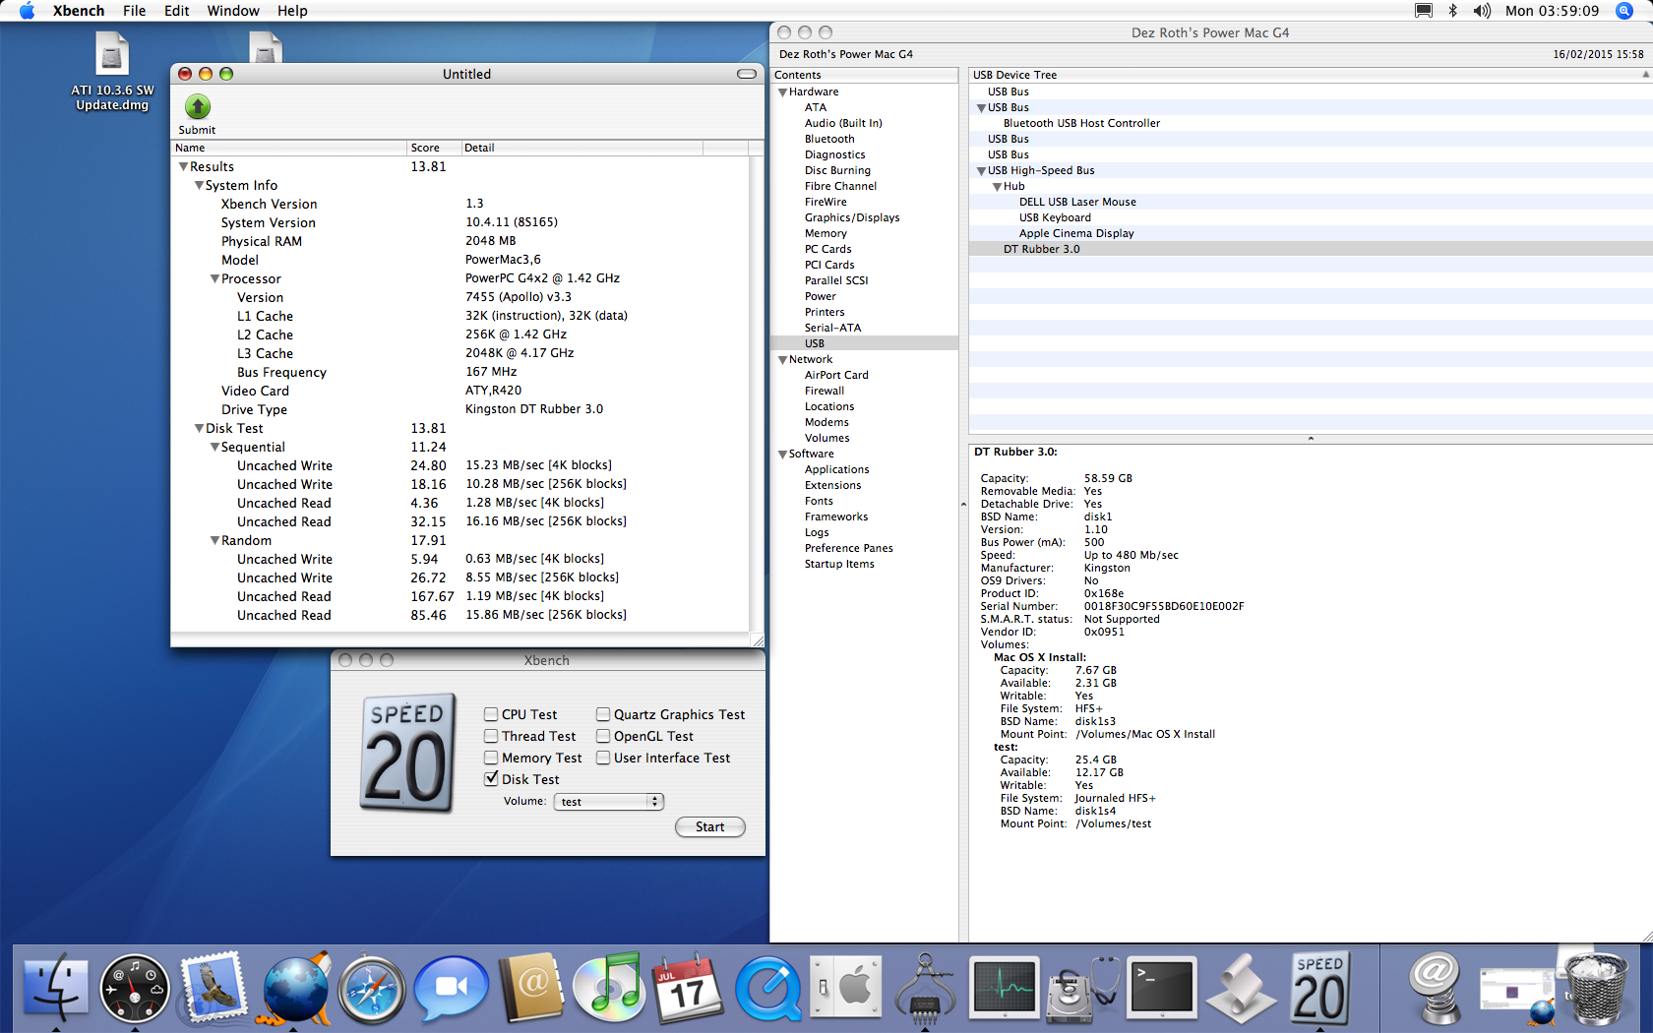Launch Safari compass icon in Dock

pos(371,989)
